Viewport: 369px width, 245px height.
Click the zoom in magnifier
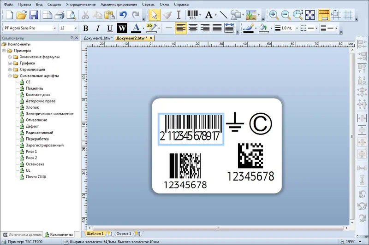pyautogui.click(x=274, y=15)
